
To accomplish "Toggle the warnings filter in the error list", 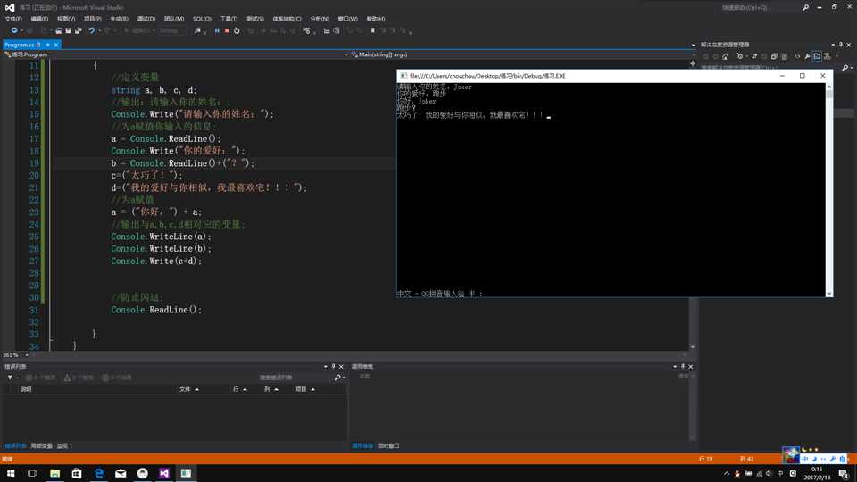I will point(78,378).
